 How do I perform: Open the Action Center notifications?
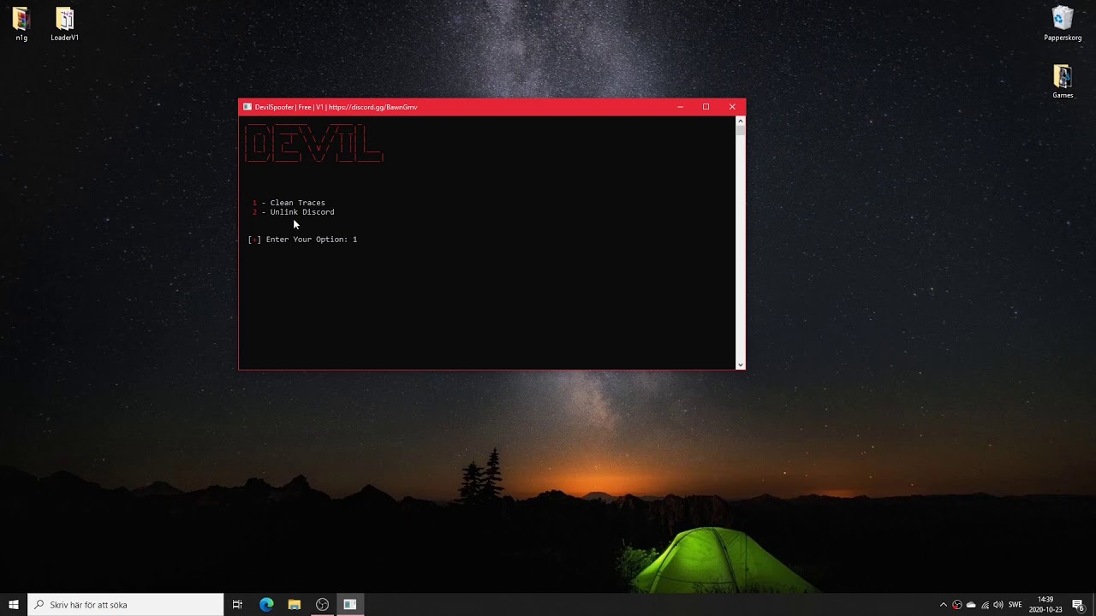[x=1079, y=605]
